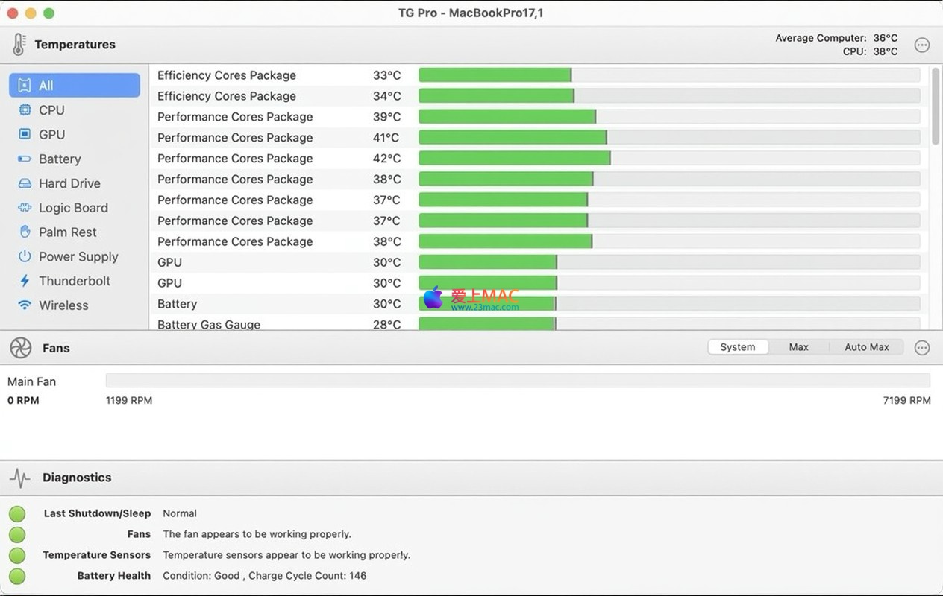This screenshot has height=596, width=943.
Task: Select the All sensors category
Action: point(75,86)
